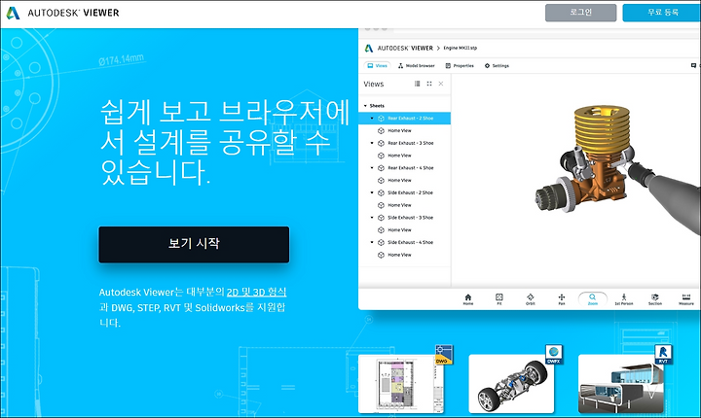Click the Engine MKII.stp breadcrumb text
Image resolution: width=701 pixels, height=418 pixels.
coord(460,48)
